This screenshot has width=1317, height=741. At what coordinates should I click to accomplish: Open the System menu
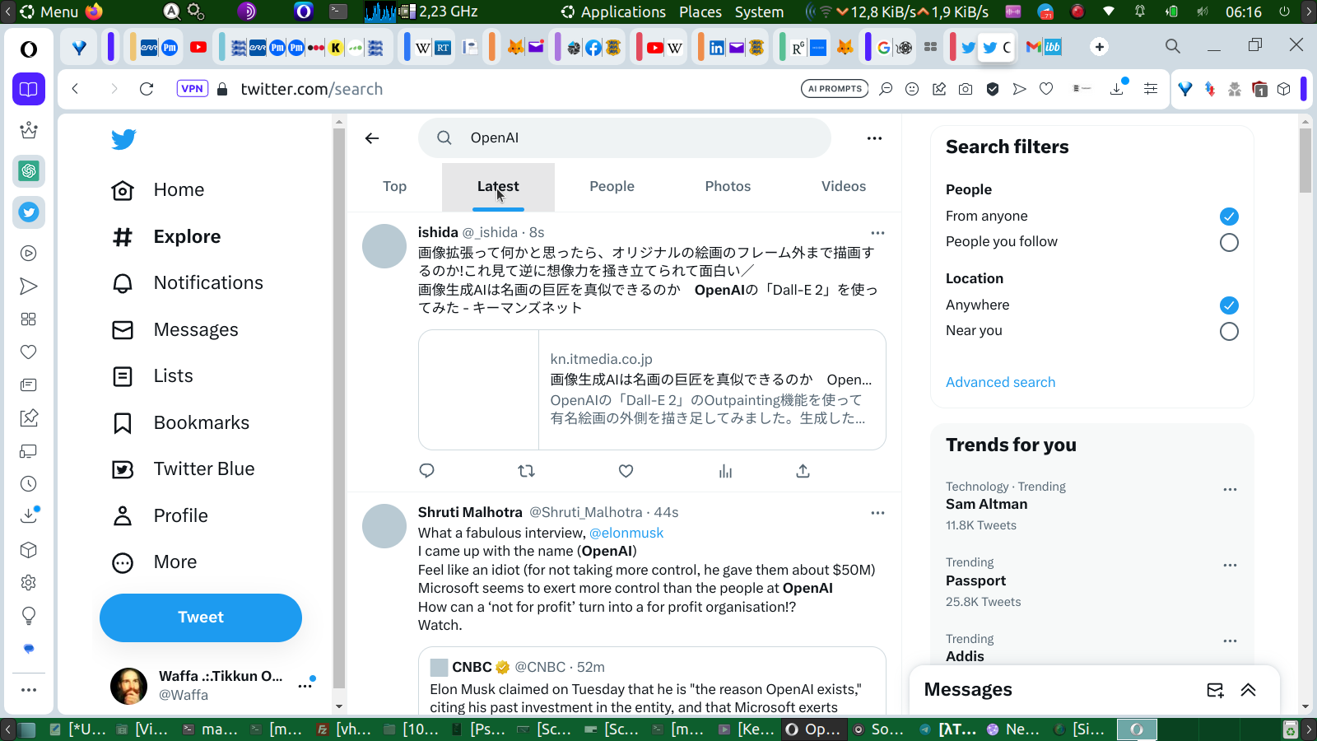tap(759, 12)
